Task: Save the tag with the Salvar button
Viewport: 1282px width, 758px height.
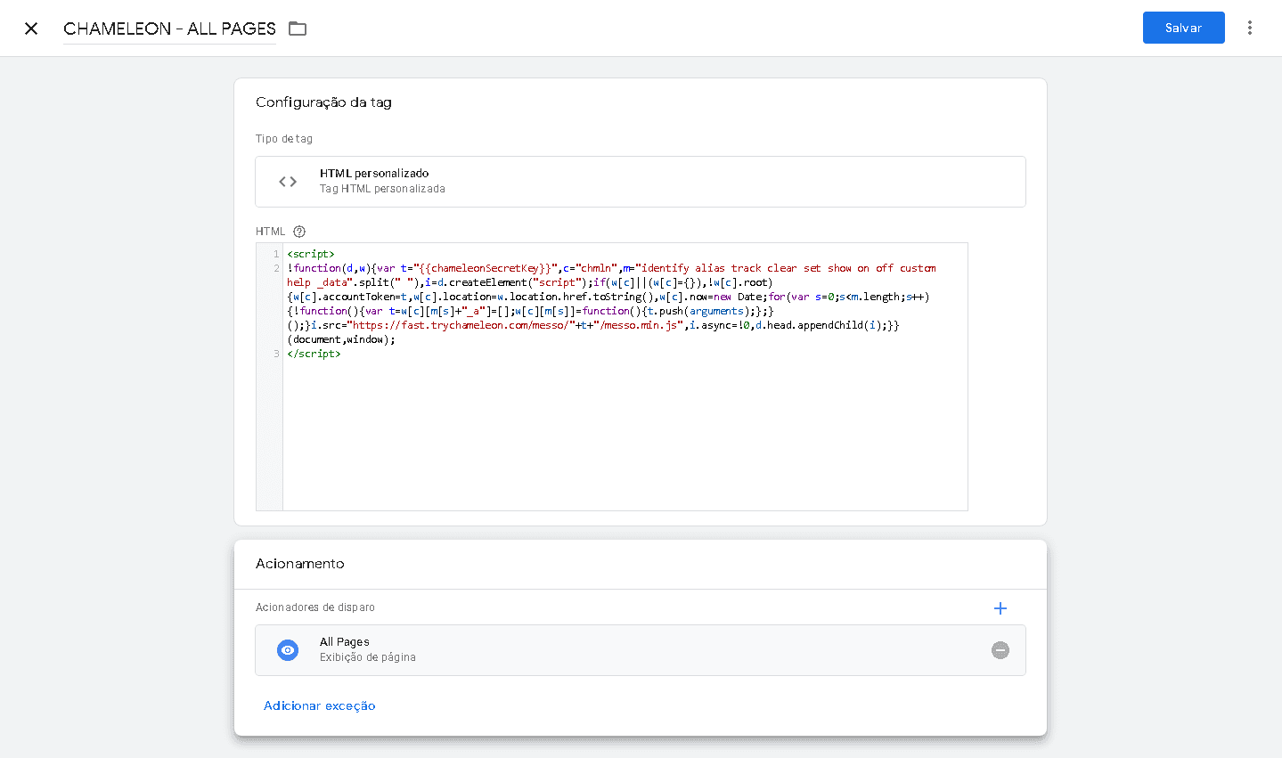Action: pyautogui.click(x=1183, y=28)
